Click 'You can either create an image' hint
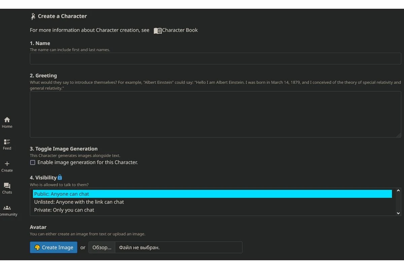This screenshot has height=269, width=404. click(88, 234)
